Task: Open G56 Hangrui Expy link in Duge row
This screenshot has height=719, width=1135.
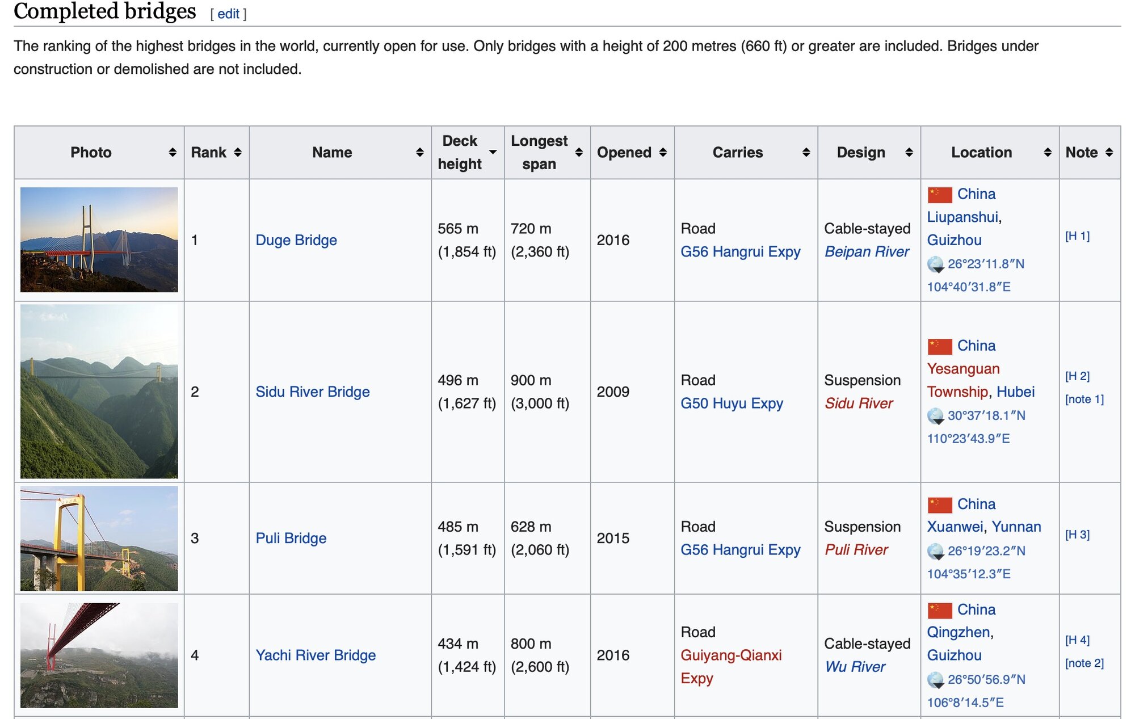Action: 741,251
